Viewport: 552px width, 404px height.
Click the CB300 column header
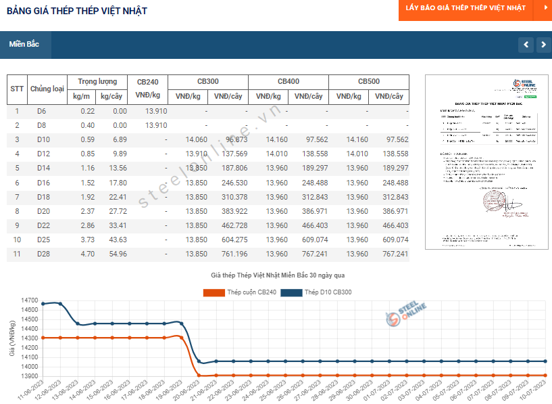tap(208, 81)
